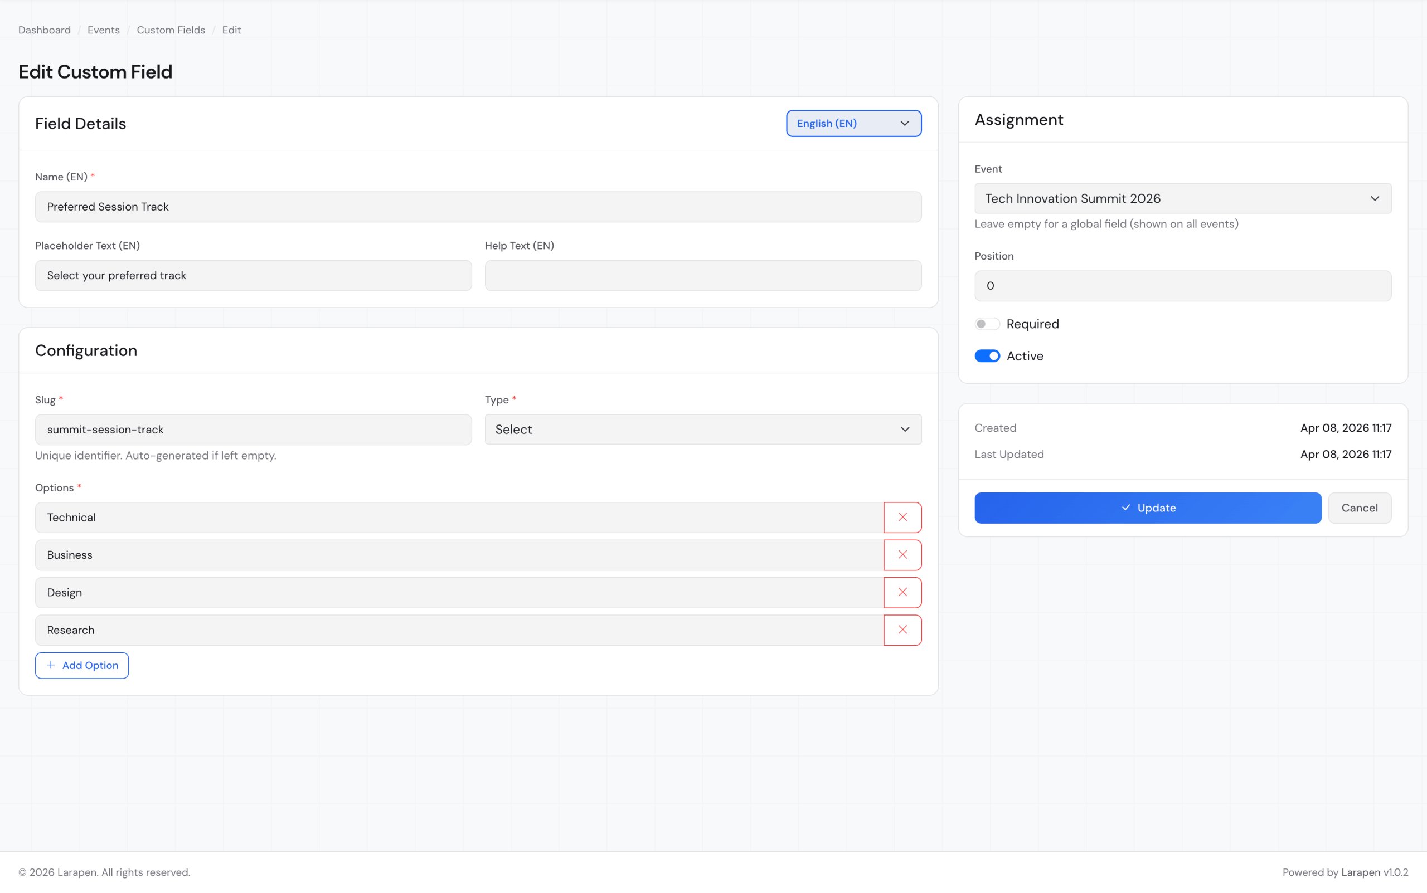
Task: Go to Dashboard breadcrumb
Action: 45,30
